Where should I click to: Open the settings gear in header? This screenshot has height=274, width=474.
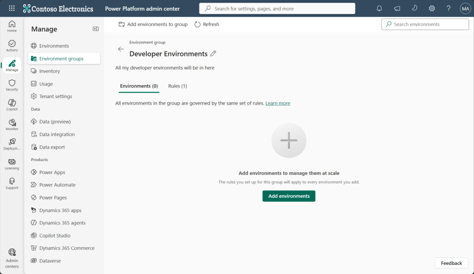coord(432,8)
